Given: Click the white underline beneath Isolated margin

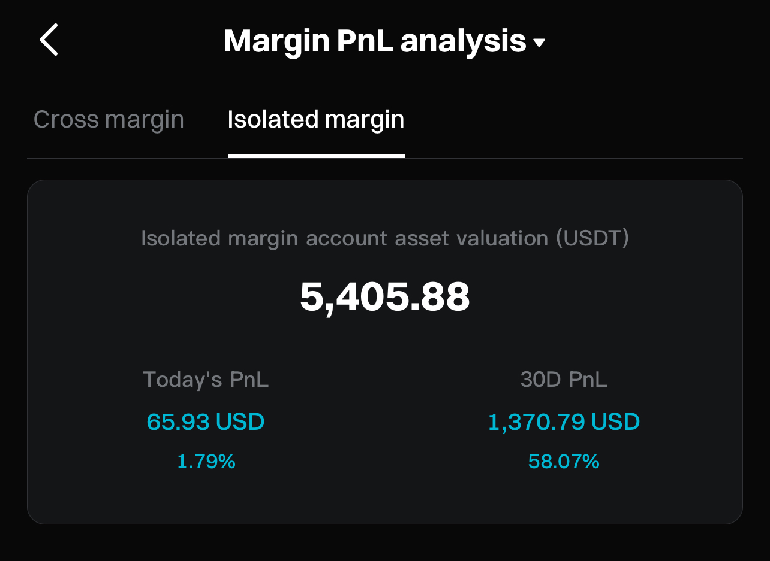Looking at the screenshot, I should [x=316, y=156].
